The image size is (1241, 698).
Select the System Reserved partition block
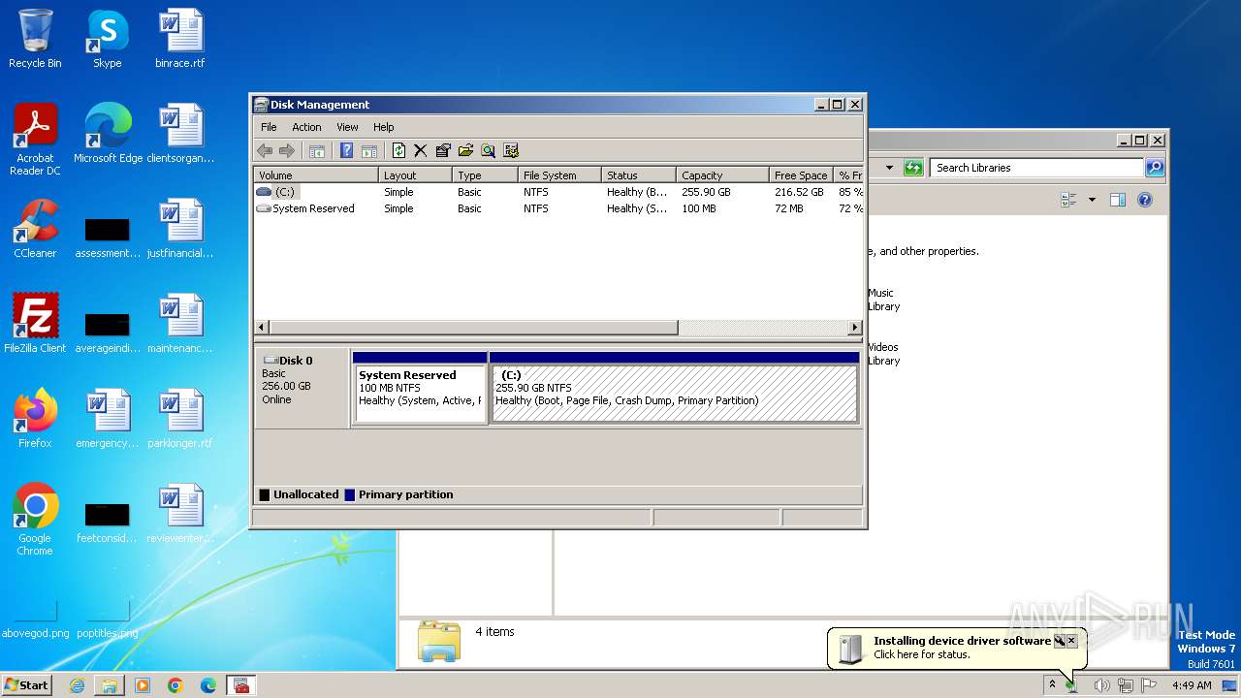point(420,388)
